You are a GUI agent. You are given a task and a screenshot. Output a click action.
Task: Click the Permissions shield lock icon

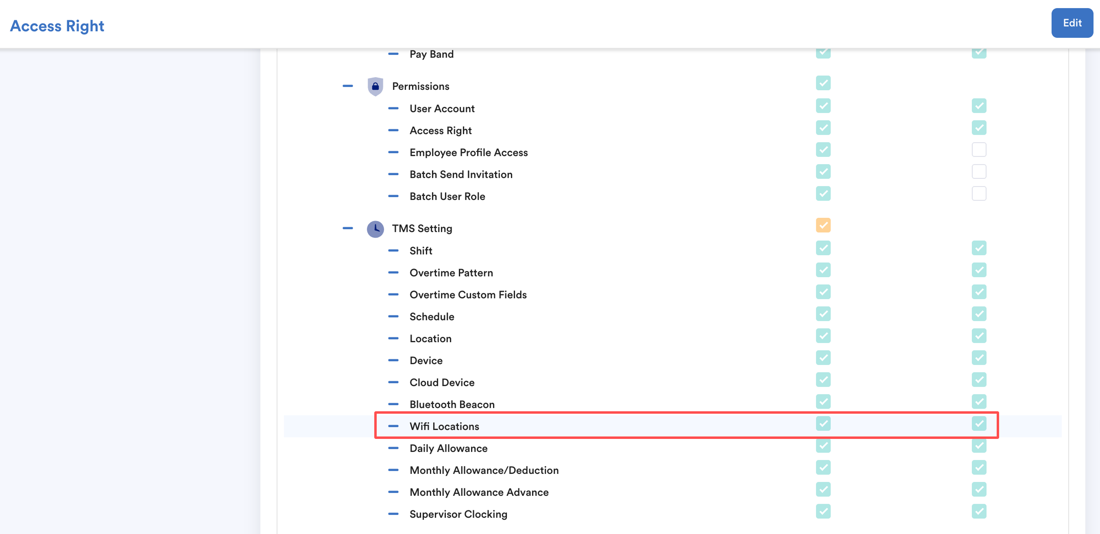click(x=375, y=87)
